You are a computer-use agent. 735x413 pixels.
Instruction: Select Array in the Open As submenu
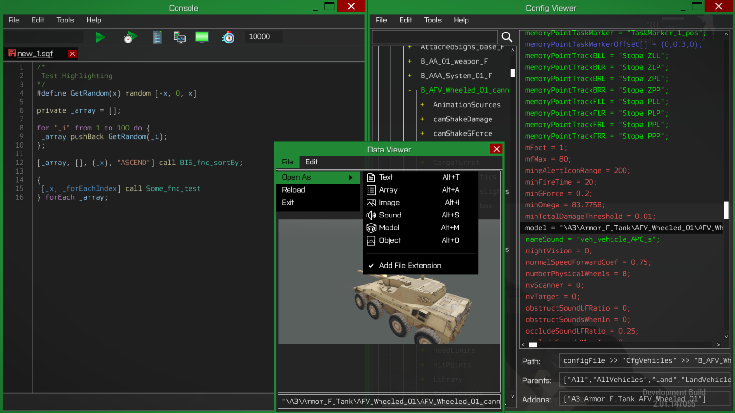pos(389,190)
